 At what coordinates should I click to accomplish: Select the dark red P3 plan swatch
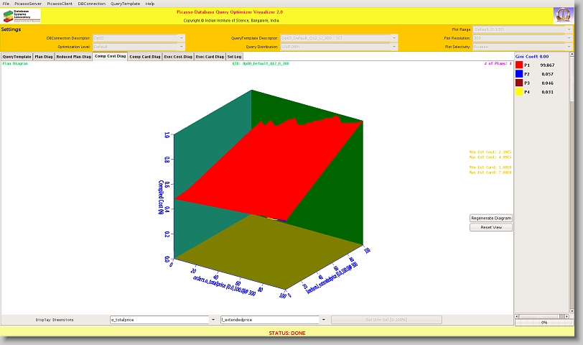519,83
